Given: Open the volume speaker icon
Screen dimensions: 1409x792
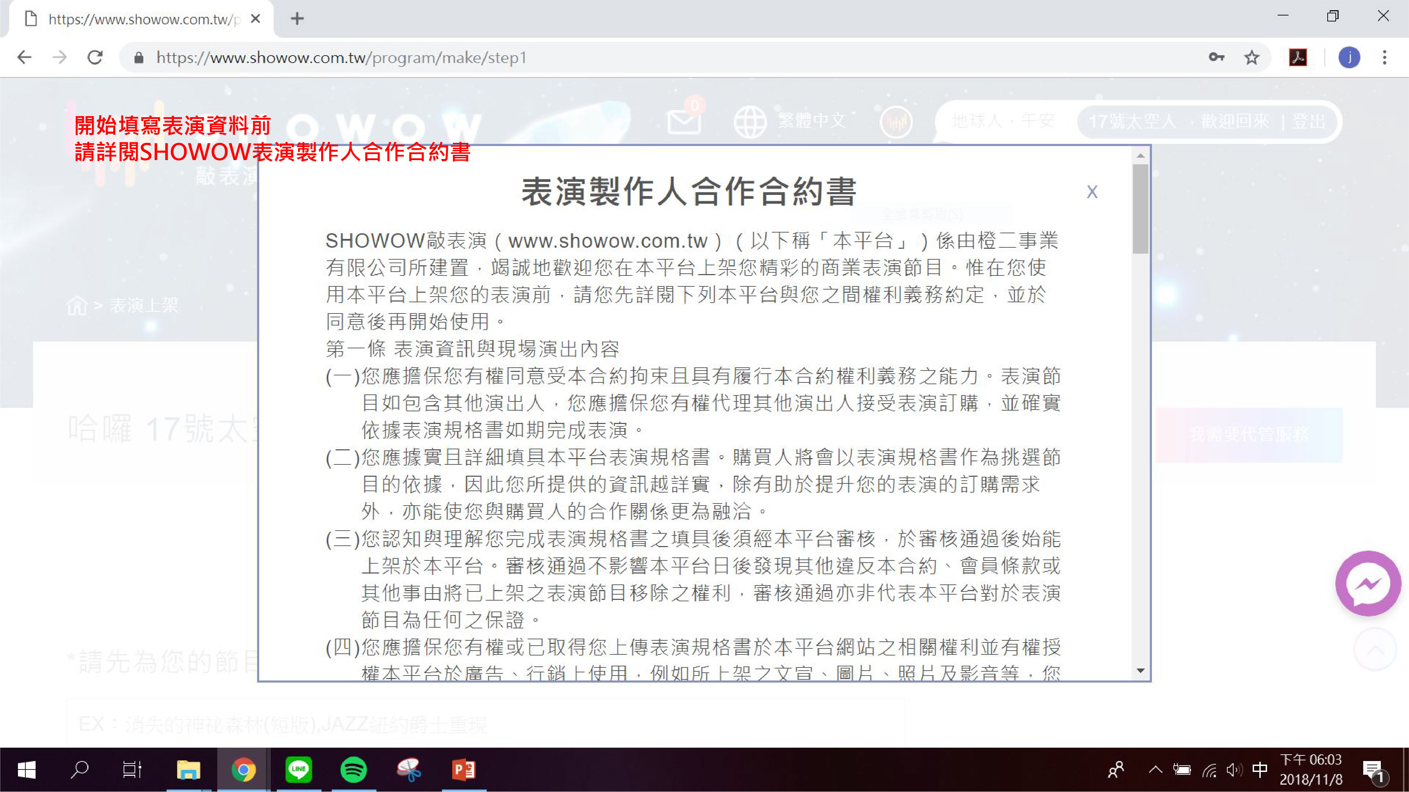Looking at the screenshot, I should (1234, 770).
